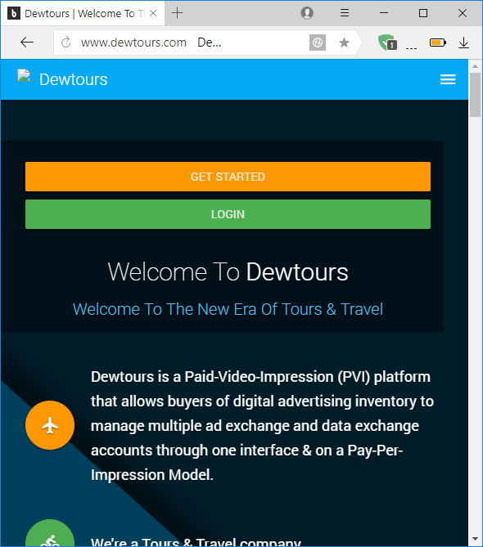Click the Welcome To Dewtours heading
The width and height of the screenshot is (483, 547).
click(228, 271)
